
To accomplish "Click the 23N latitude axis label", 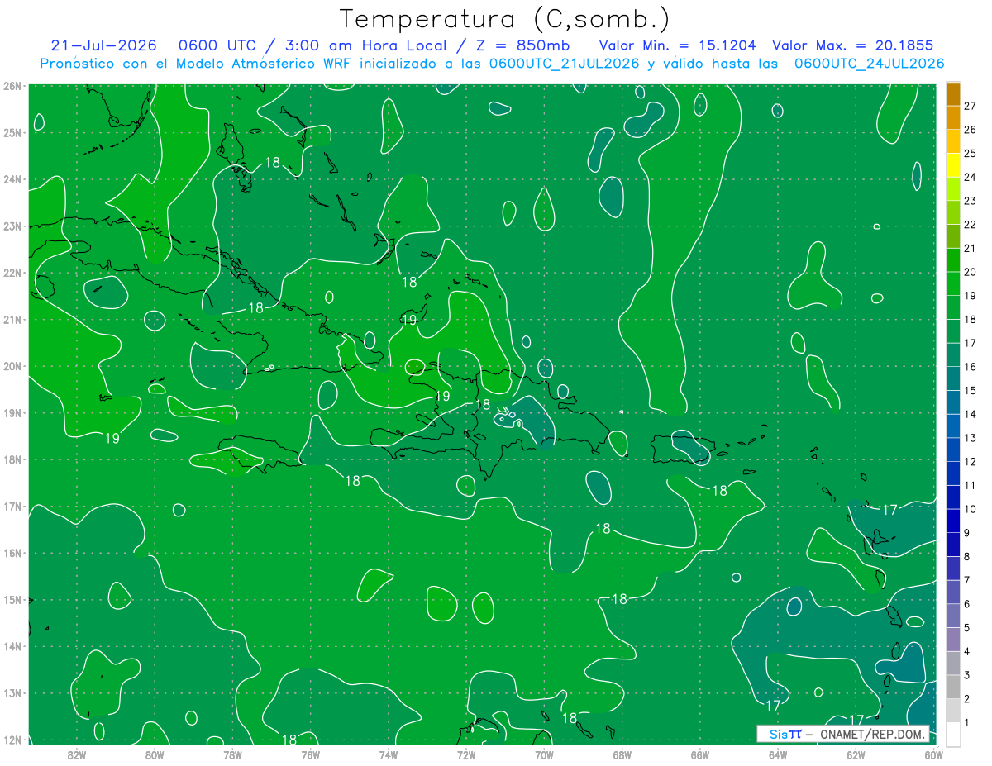I will (x=12, y=226).
